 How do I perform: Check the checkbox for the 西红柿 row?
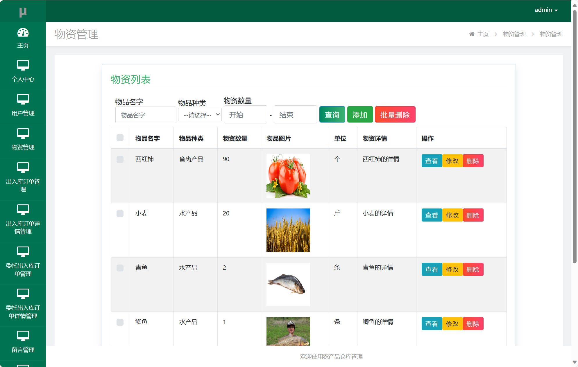pyautogui.click(x=120, y=159)
